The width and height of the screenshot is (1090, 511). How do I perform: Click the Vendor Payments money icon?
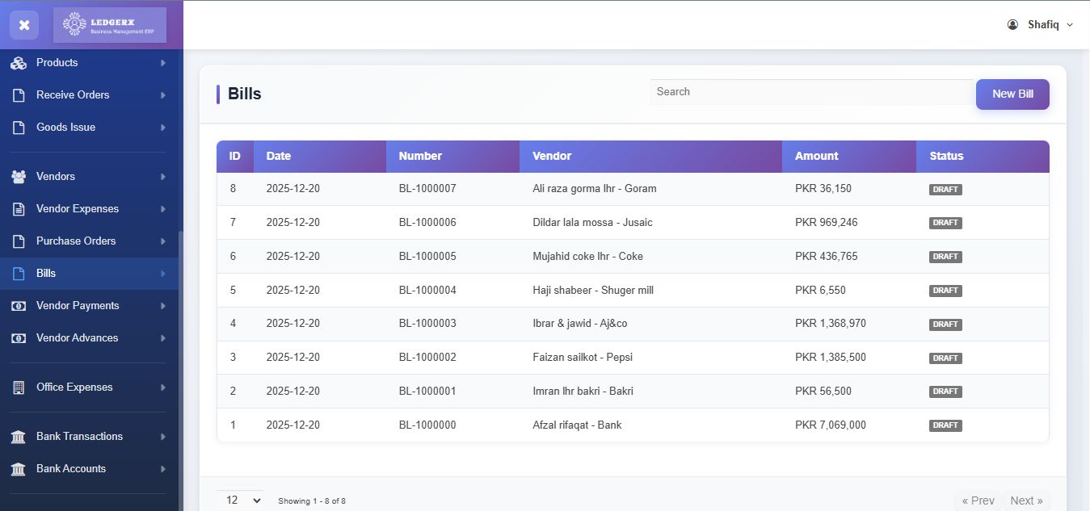coord(19,306)
